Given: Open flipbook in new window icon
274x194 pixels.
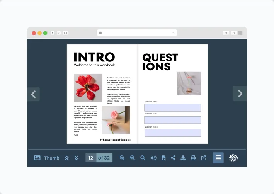Looking at the screenshot, I should 204,158.
